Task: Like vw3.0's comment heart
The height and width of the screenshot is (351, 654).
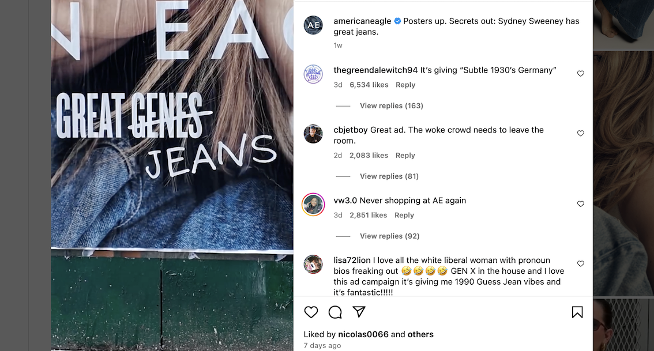Action: click(581, 204)
